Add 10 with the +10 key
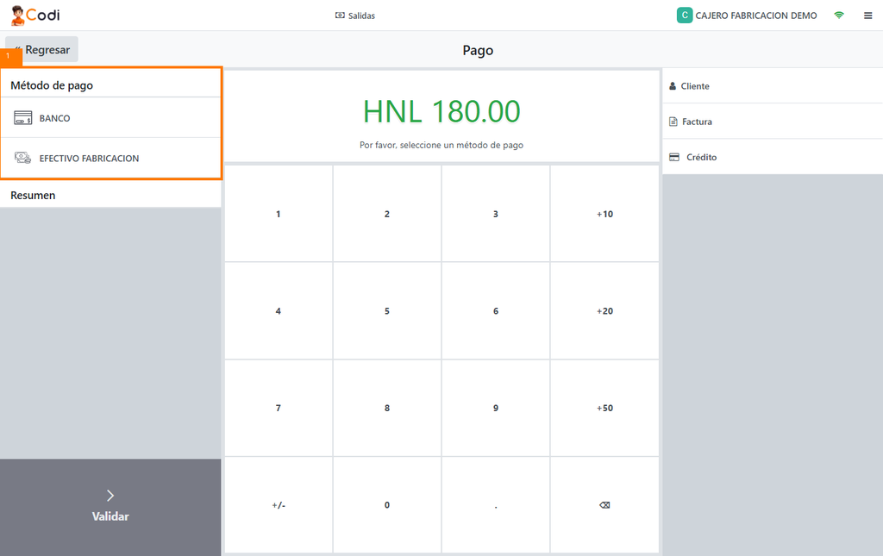This screenshot has height=556, width=883. (604, 214)
